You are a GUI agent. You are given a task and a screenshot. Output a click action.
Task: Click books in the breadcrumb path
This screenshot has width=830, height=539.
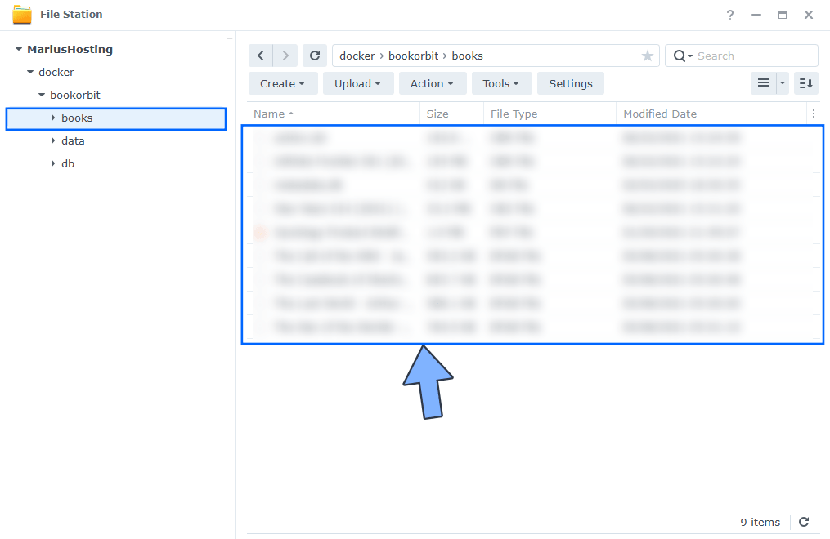click(x=468, y=56)
